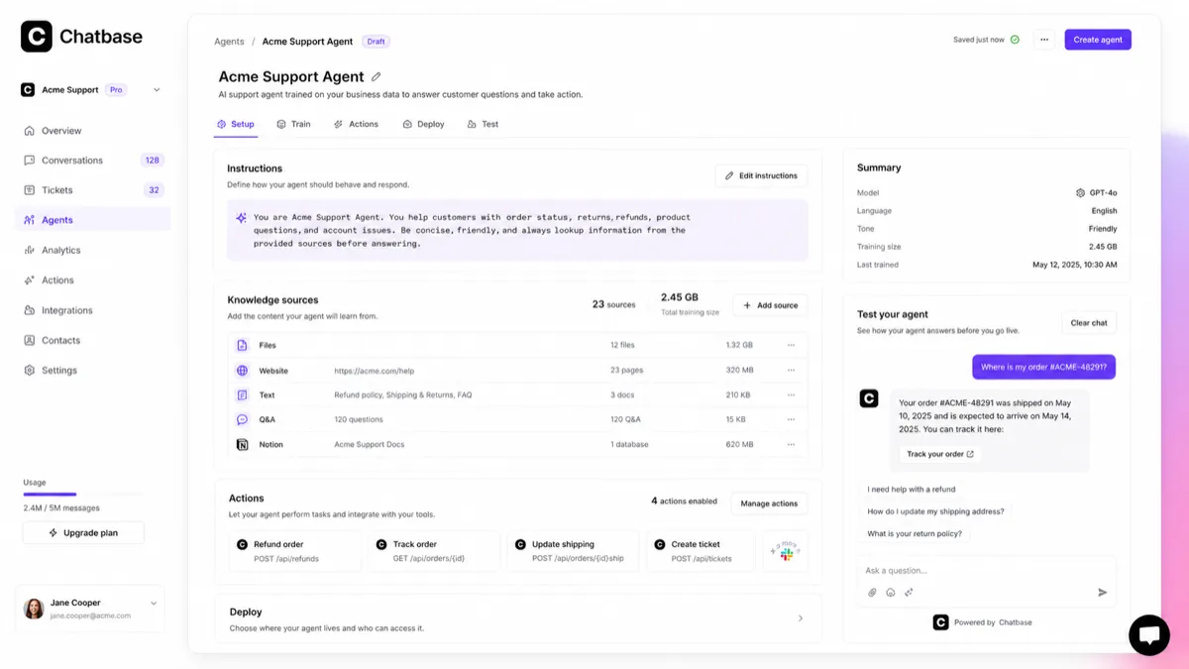The image size is (1189, 669).
Task: Go to Tickets in the sidebar
Action: click(94, 190)
